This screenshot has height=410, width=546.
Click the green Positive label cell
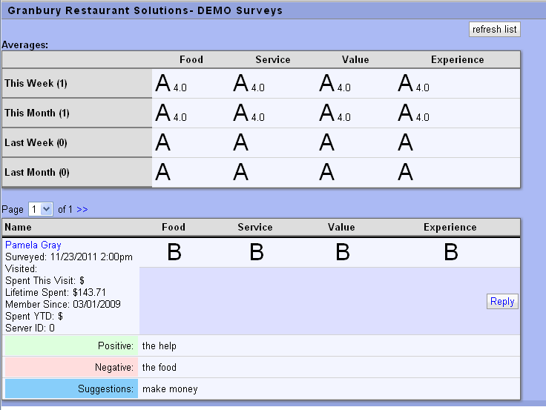point(71,345)
